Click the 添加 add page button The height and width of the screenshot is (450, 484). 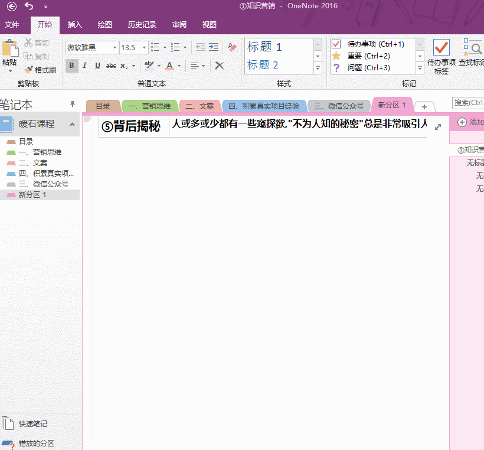click(x=470, y=122)
